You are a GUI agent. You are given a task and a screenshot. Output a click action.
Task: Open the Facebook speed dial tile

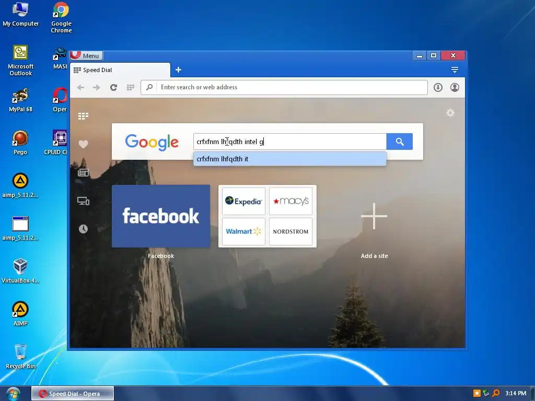[161, 216]
